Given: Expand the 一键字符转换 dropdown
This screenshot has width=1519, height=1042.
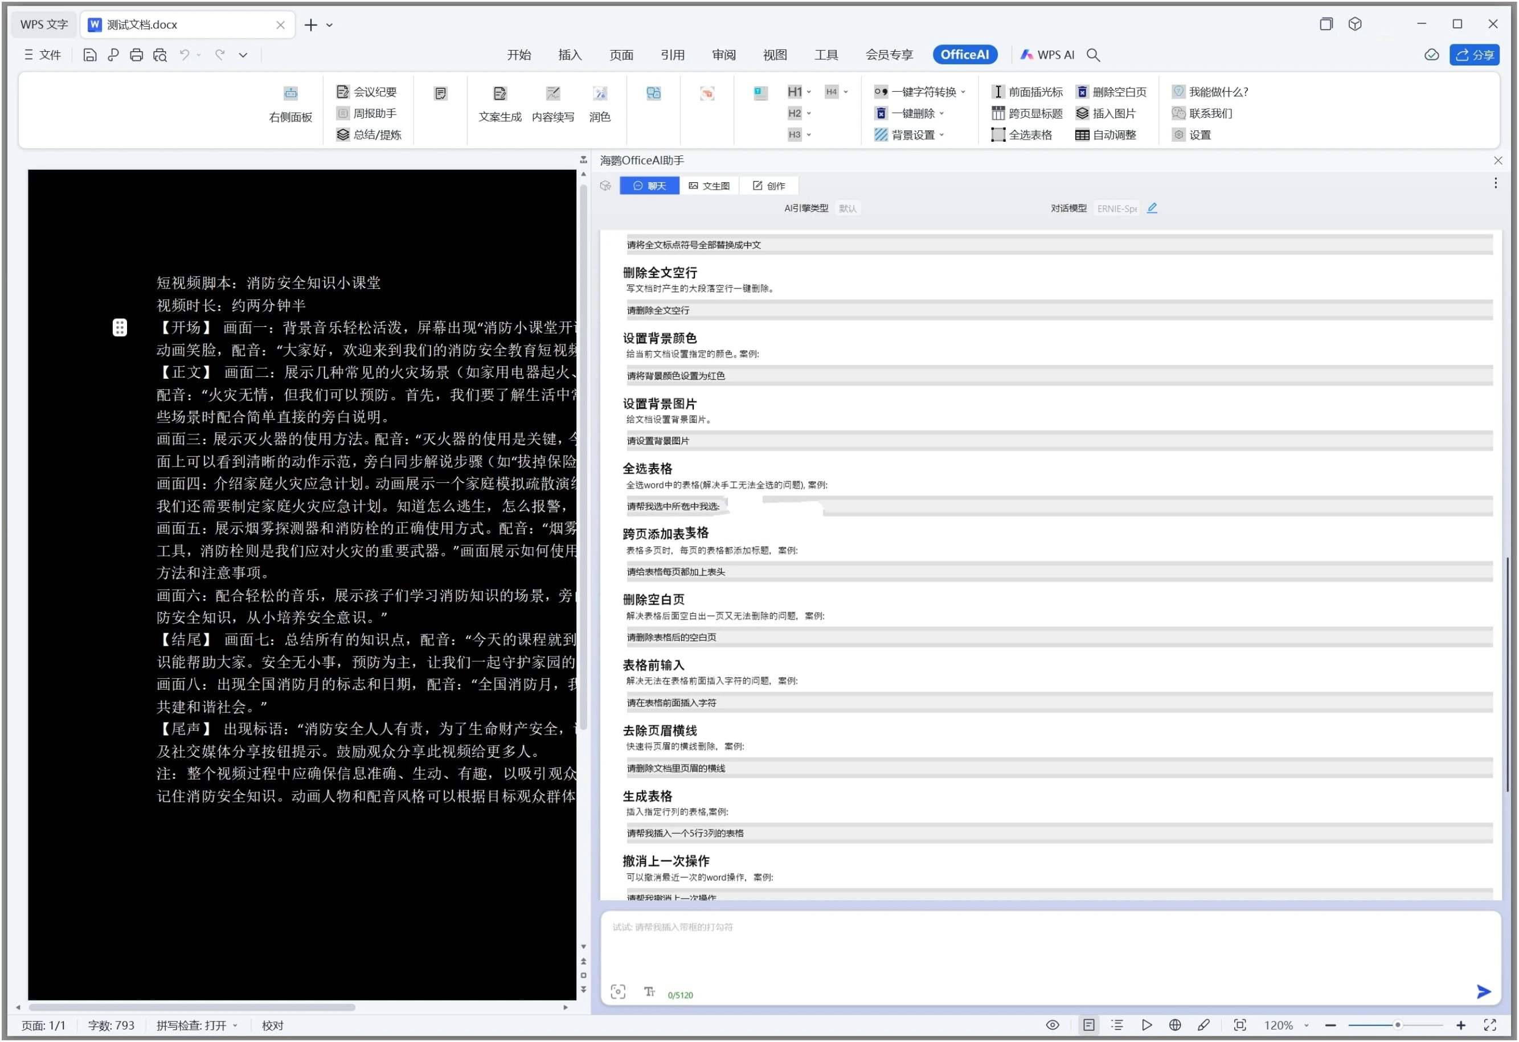Looking at the screenshot, I should [x=963, y=92].
